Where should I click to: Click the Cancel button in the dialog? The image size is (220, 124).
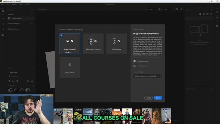point(148,98)
